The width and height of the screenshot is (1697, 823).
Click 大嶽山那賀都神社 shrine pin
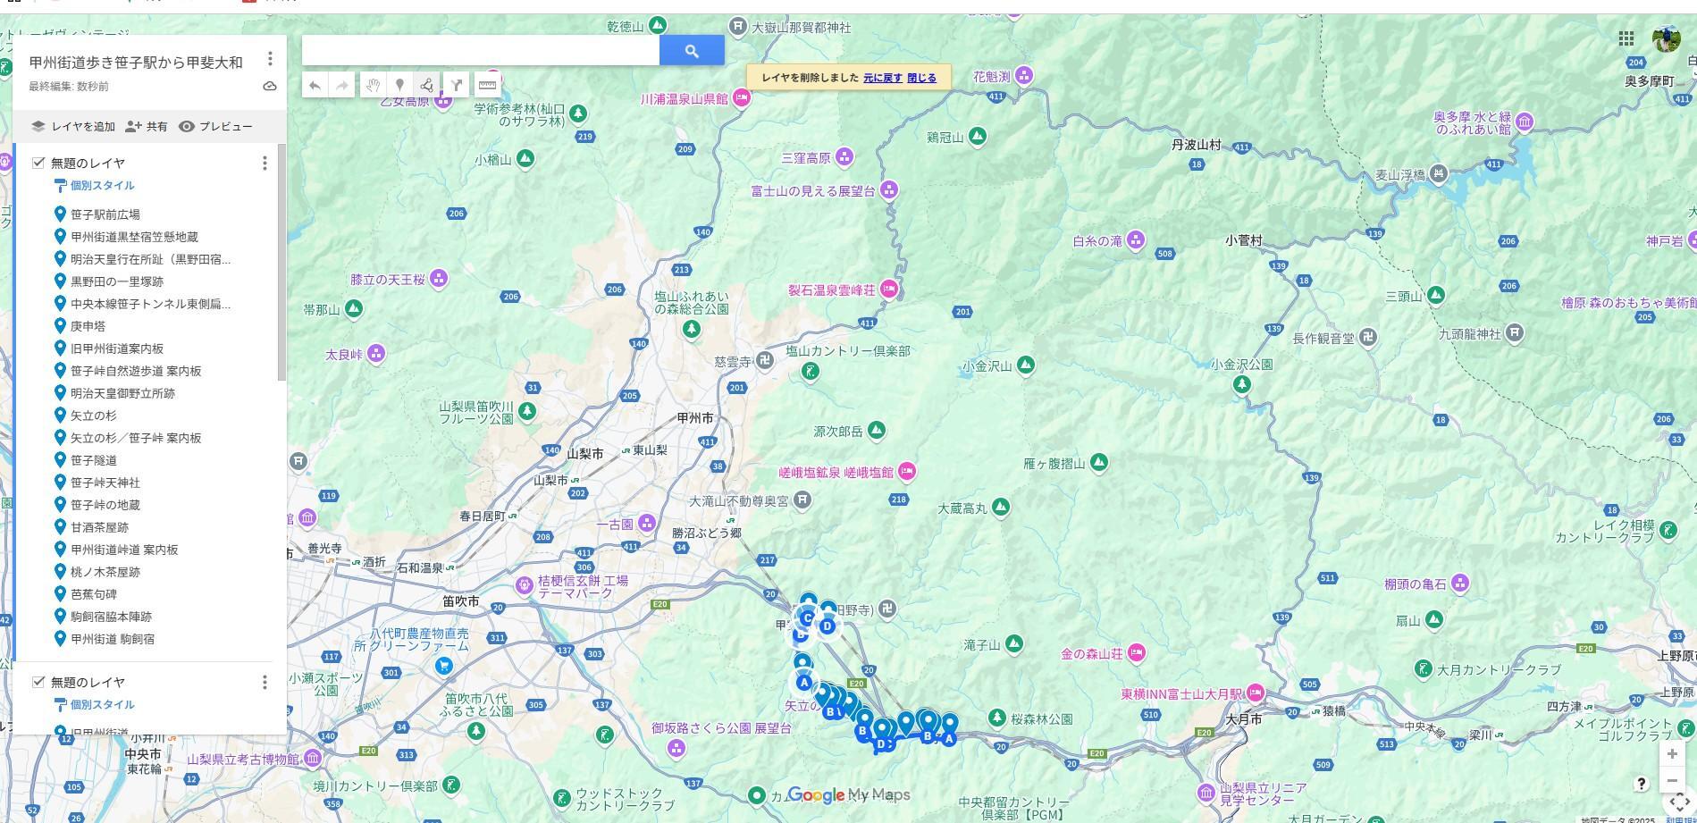(737, 26)
